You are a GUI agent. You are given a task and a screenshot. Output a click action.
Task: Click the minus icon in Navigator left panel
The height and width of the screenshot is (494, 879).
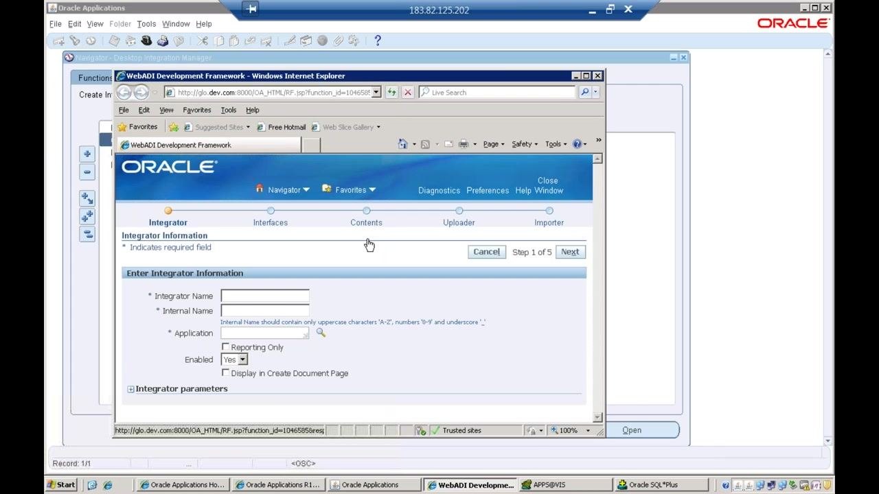click(87, 172)
